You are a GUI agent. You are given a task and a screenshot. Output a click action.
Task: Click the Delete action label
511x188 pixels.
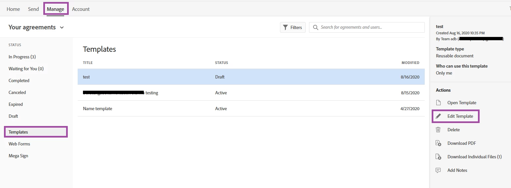(453, 130)
